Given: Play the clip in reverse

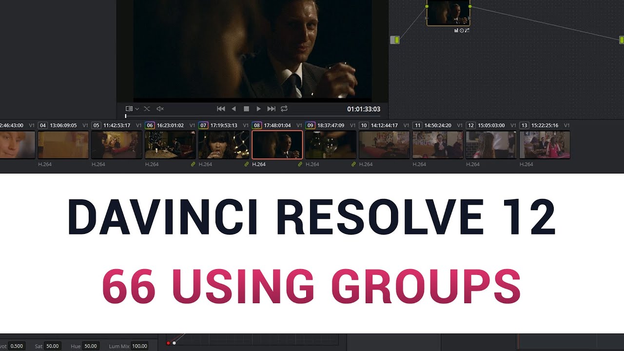Looking at the screenshot, I should point(234,109).
